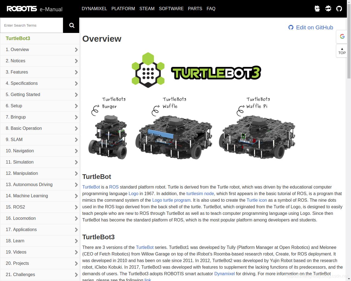Select TurtleBot3 sidebar heading

[x=18, y=38]
